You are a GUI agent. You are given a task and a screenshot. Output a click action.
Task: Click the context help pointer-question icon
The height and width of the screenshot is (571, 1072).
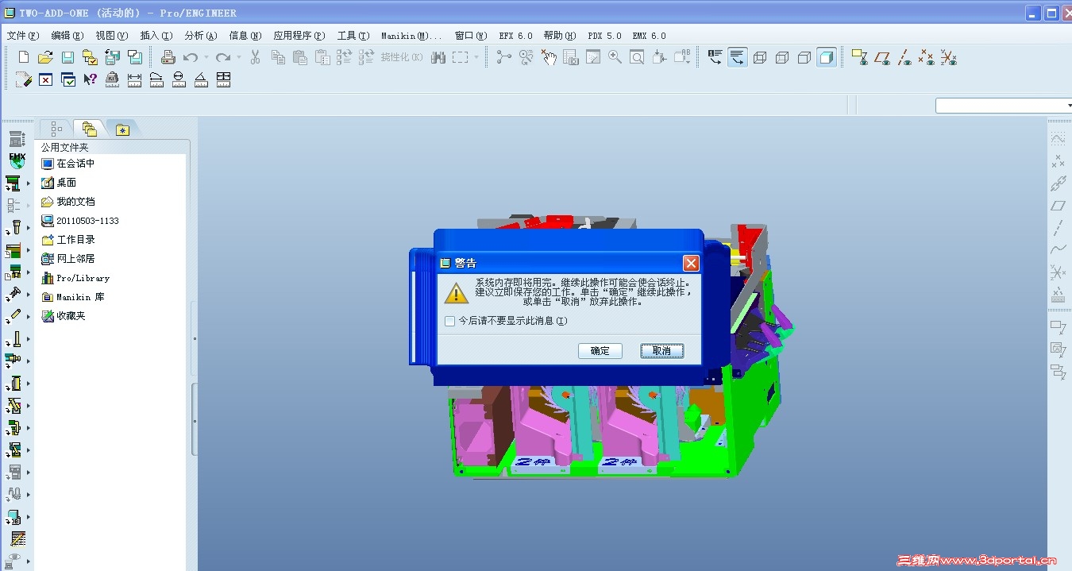tap(91, 79)
